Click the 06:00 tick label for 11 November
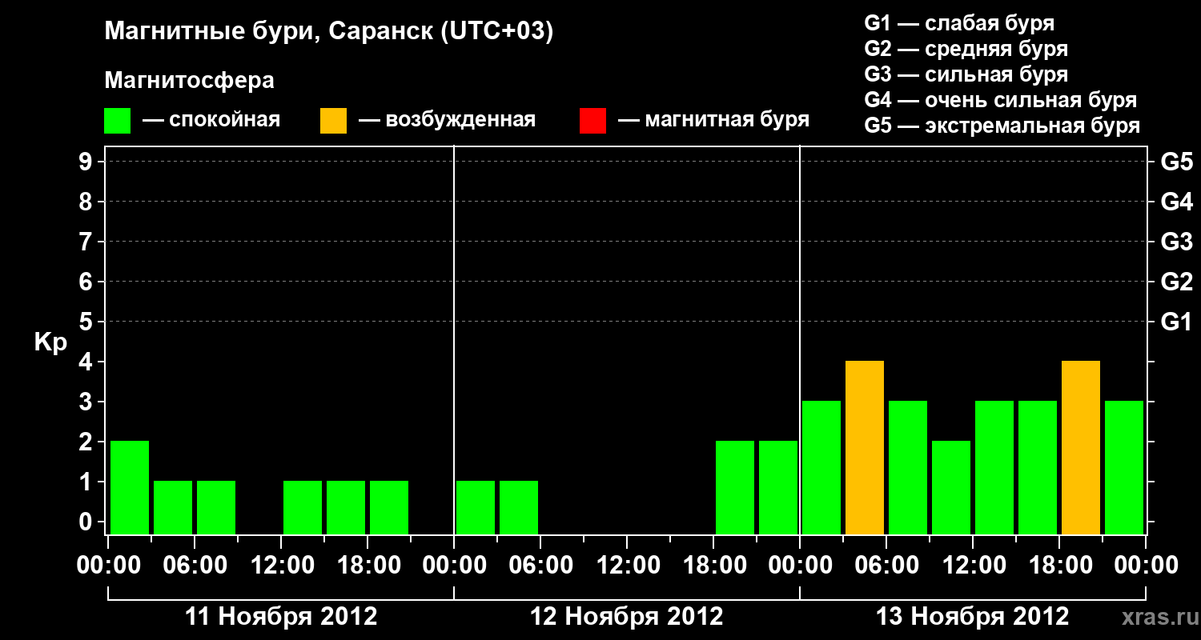This screenshot has width=1201, height=640. [x=195, y=566]
